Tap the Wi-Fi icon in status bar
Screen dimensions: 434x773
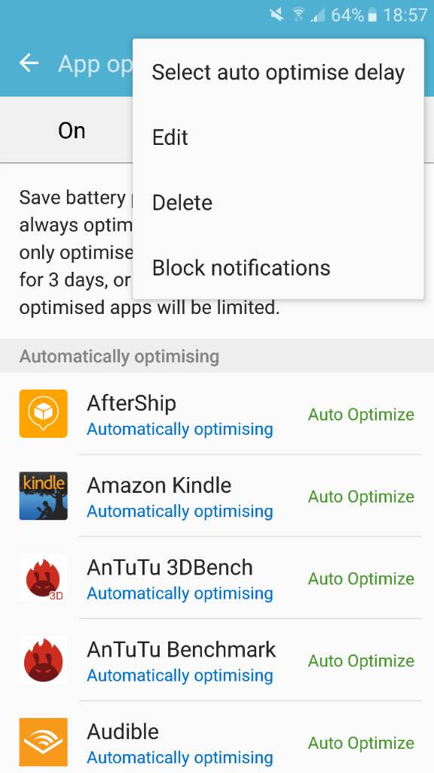pos(298,15)
